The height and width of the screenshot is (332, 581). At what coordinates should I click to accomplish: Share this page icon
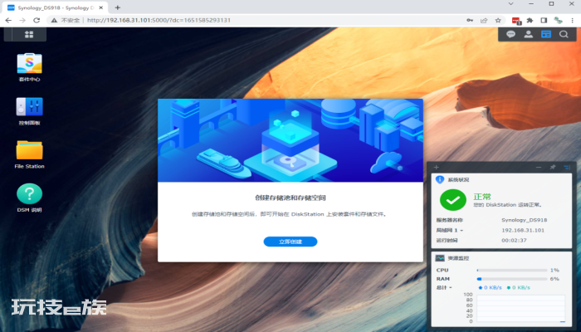point(484,21)
